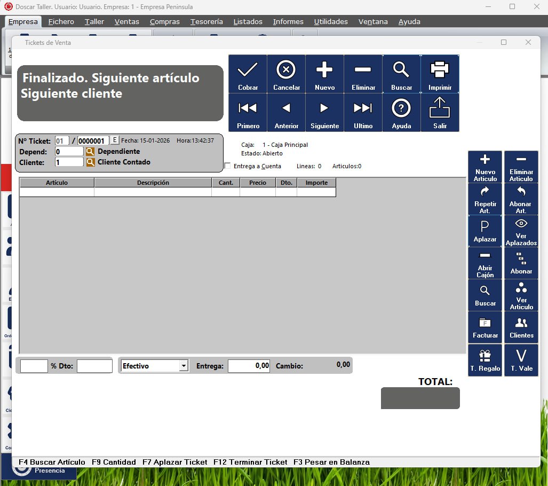Open the Tesorería menu
Screen dimensions: 548x486
point(207,22)
